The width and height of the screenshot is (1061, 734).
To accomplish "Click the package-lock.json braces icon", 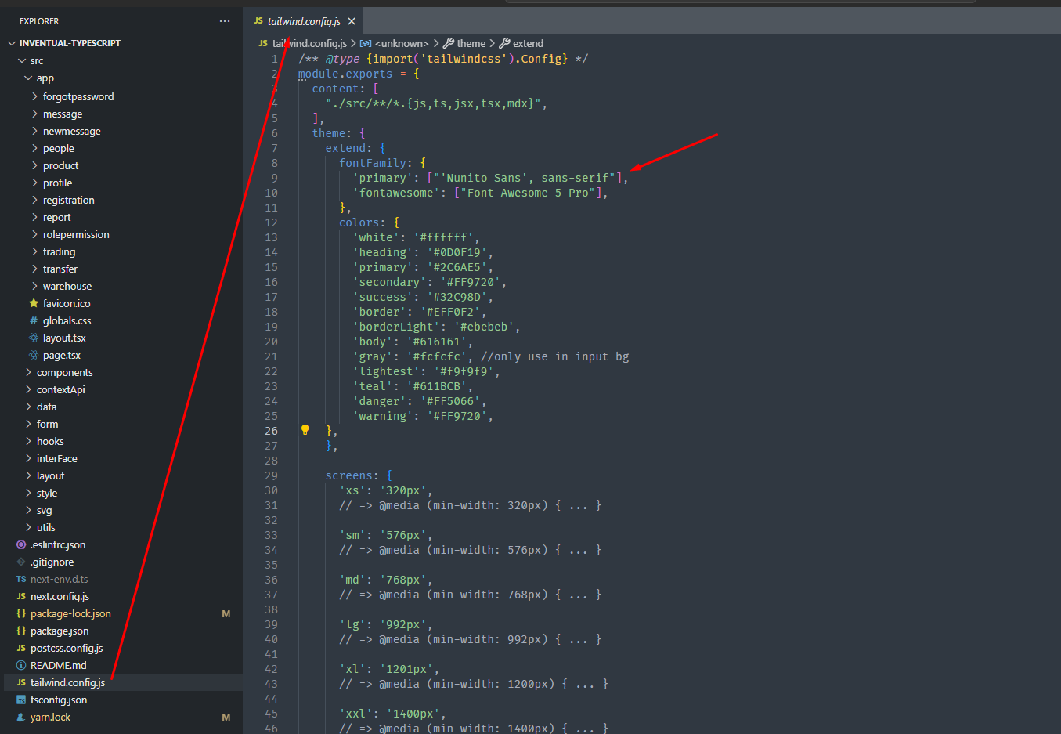I will (21, 613).
